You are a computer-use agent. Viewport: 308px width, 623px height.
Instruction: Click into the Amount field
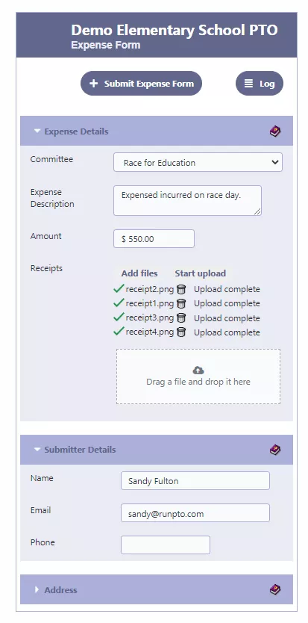tap(154, 239)
